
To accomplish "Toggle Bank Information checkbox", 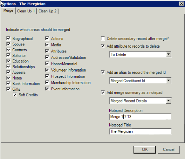I will coord(9,83).
